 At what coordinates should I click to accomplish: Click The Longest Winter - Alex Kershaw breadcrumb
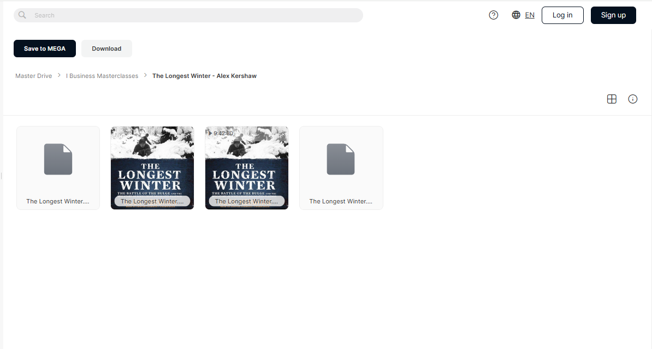[x=205, y=76]
